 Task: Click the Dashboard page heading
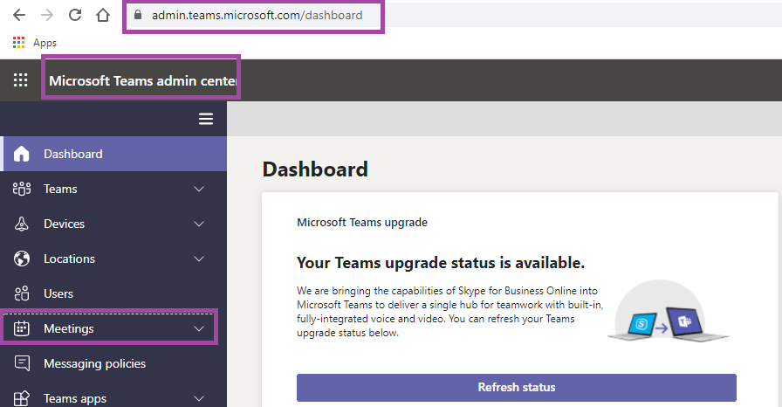[315, 169]
